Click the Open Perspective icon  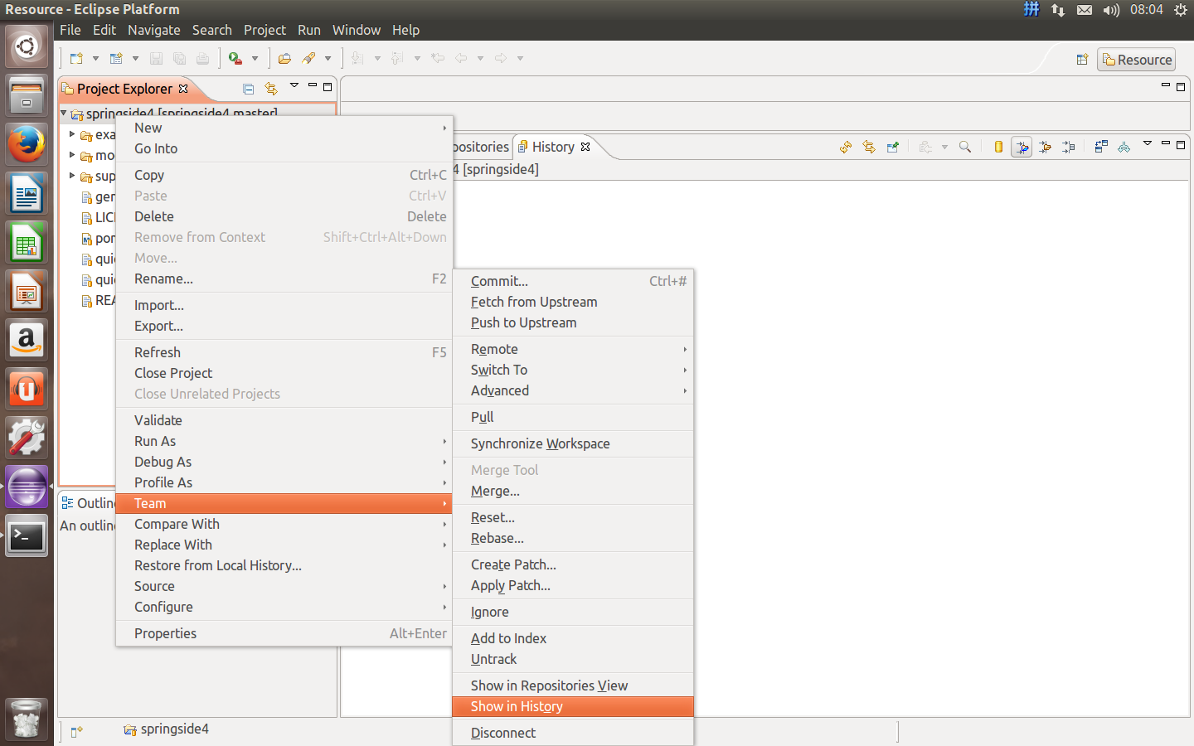[1082, 60]
